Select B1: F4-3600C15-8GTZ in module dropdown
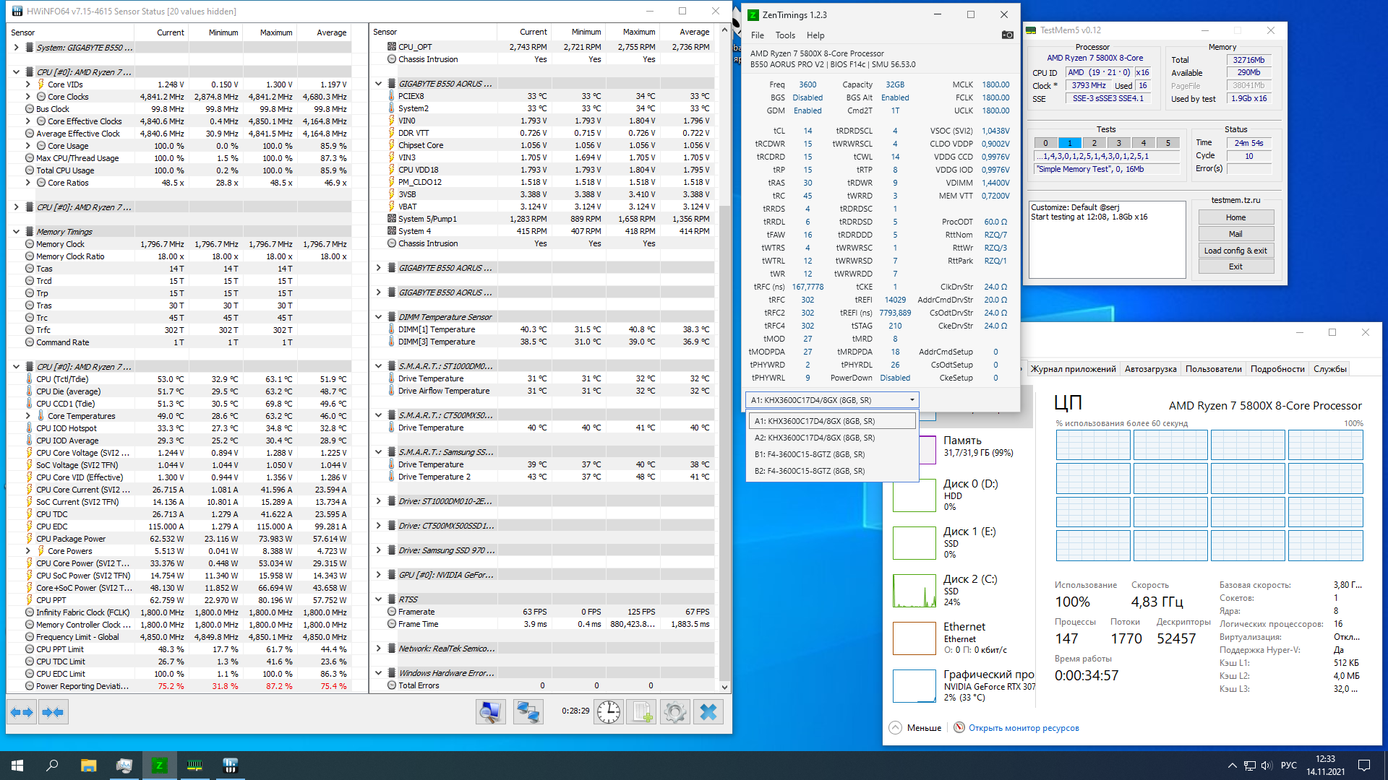Viewport: 1388px width, 780px height. pos(809,454)
